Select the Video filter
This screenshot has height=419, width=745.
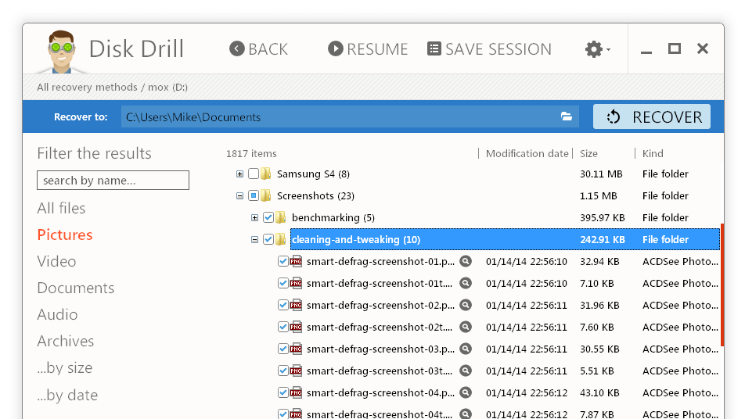(56, 261)
